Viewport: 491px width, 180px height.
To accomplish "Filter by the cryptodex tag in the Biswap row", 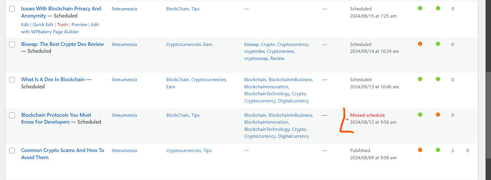I will (254, 51).
